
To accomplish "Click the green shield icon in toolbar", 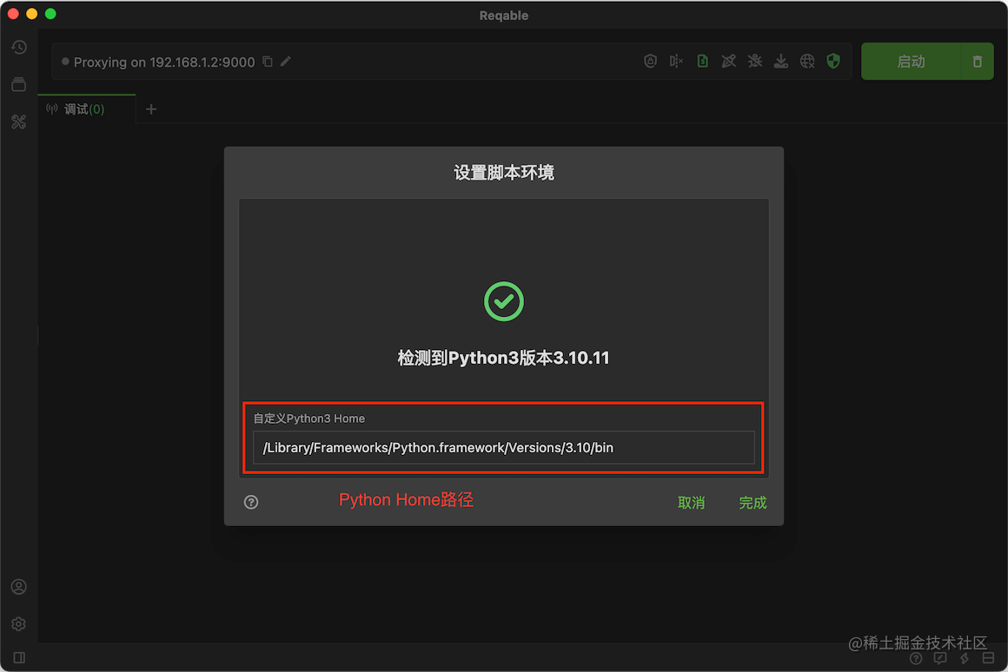I will pos(832,61).
